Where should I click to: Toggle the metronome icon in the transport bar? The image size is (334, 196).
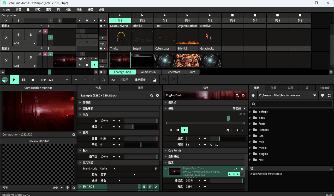(x=155, y=80)
